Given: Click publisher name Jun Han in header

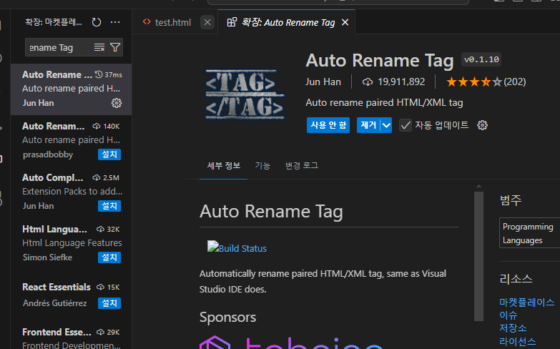Looking at the screenshot, I should point(323,82).
